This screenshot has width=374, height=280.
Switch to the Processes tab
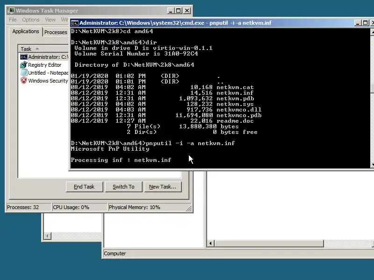pos(56,32)
